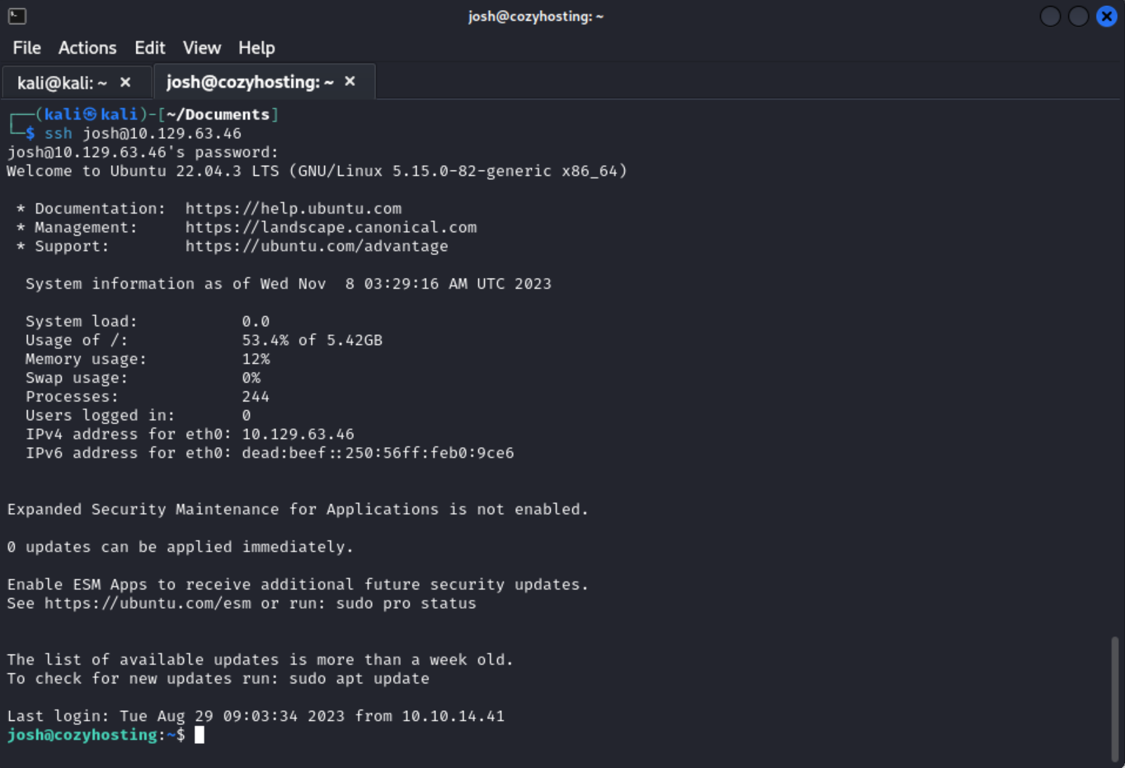Close the kali@kali tab
1125x768 pixels.
click(126, 82)
